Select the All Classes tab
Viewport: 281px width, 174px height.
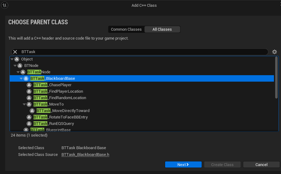(x=162, y=29)
